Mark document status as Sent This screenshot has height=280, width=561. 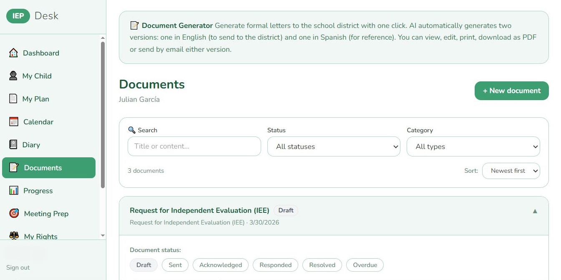[x=175, y=265]
